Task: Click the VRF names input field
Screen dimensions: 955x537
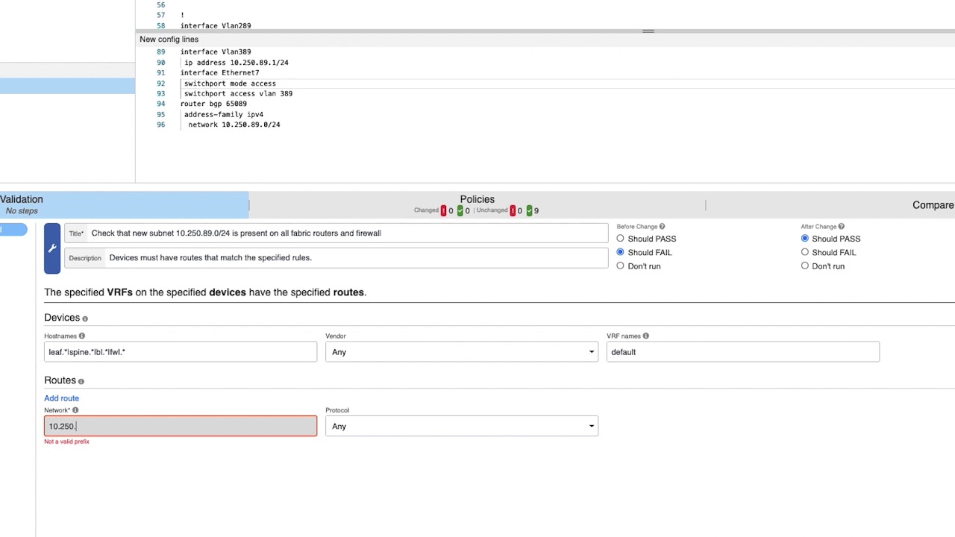Action: 743,352
